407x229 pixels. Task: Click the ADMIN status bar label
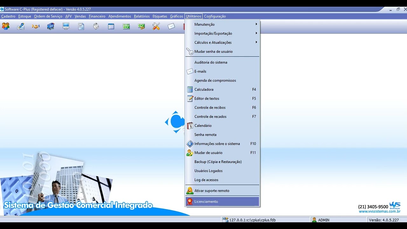[324, 220]
